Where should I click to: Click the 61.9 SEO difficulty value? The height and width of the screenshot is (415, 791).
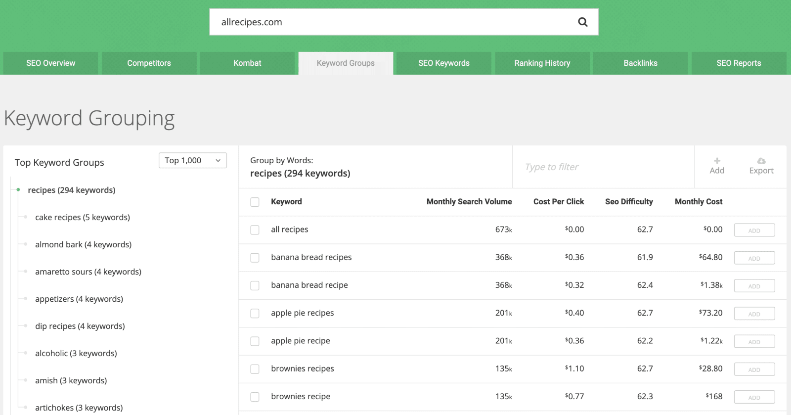645,257
